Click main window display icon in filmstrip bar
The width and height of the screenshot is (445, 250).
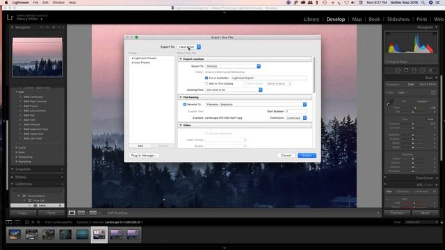tap(9, 222)
